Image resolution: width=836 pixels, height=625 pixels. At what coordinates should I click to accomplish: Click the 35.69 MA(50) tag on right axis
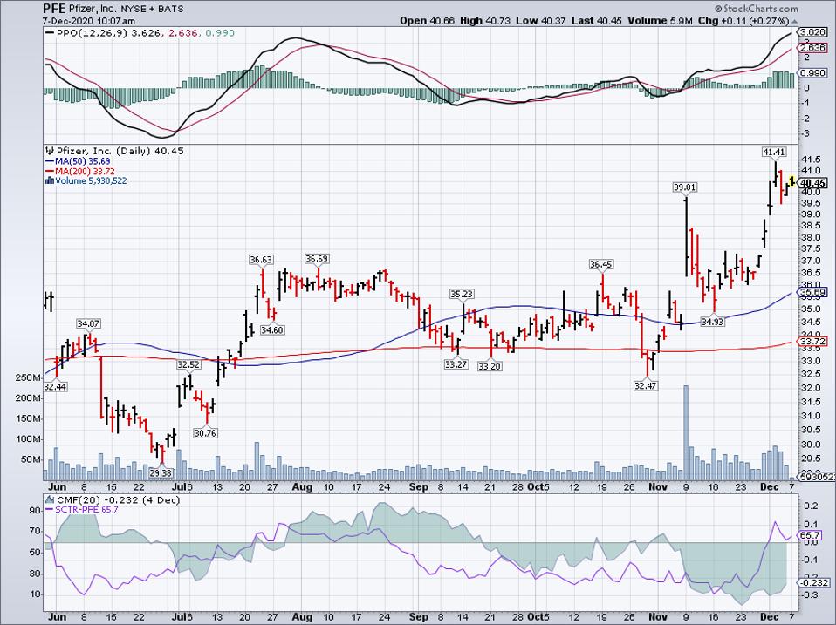[x=813, y=292]
